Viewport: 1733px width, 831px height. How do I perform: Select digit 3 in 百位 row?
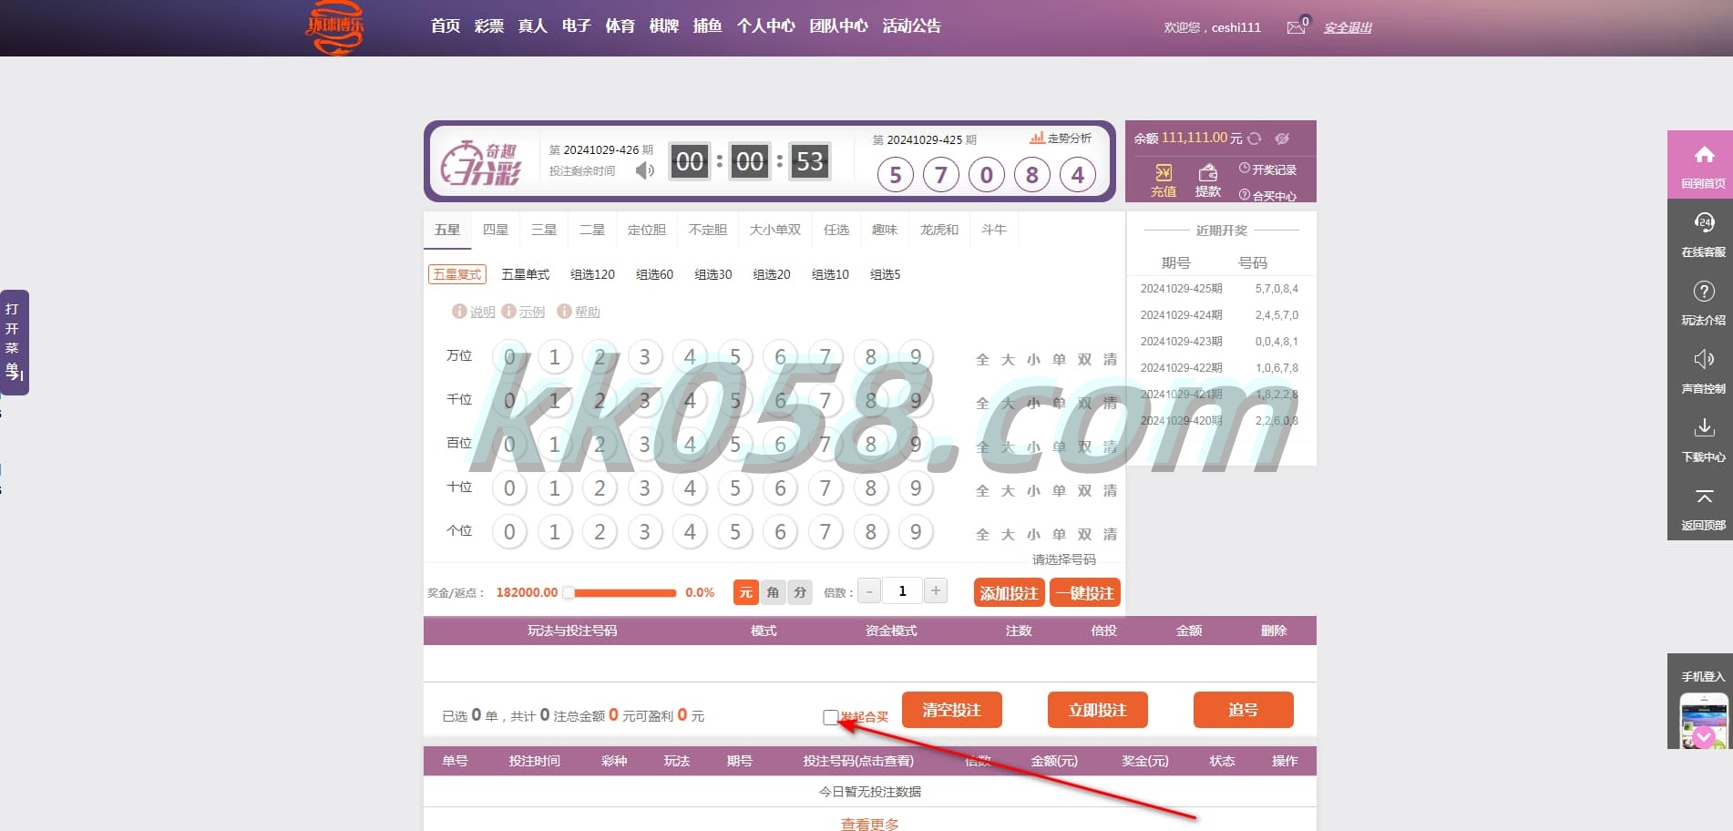pos(645,445)
